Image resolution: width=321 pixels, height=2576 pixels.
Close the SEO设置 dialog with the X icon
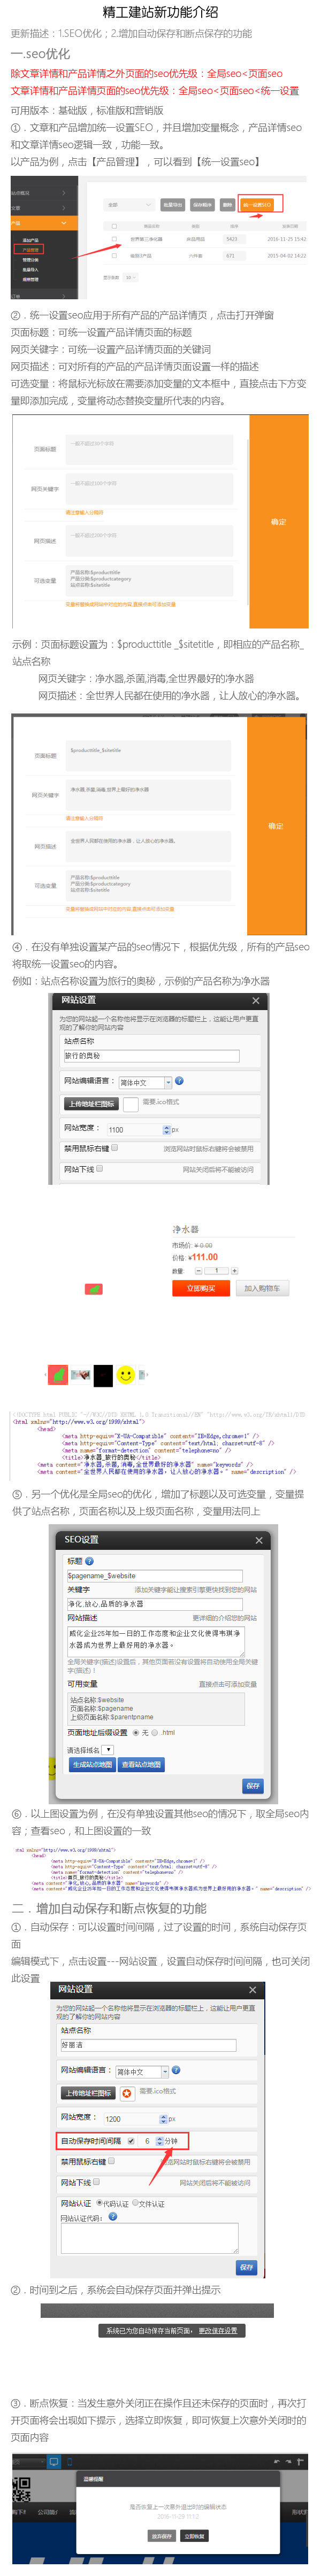click(x=259, y=1540)
